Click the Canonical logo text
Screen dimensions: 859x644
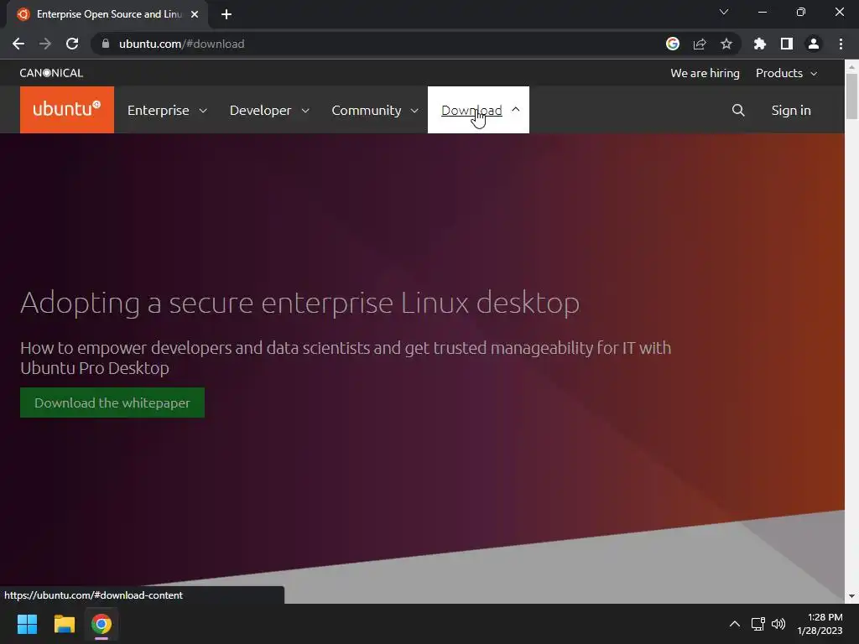pos(51,73)
